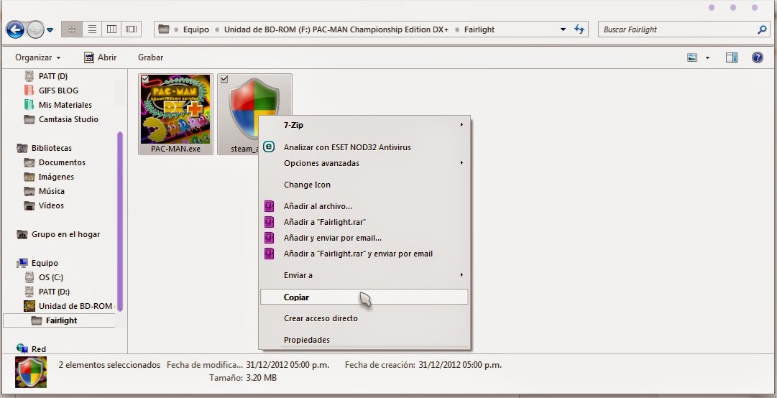
Task: Toggle the preview pane icon
Action: [732, 57]
